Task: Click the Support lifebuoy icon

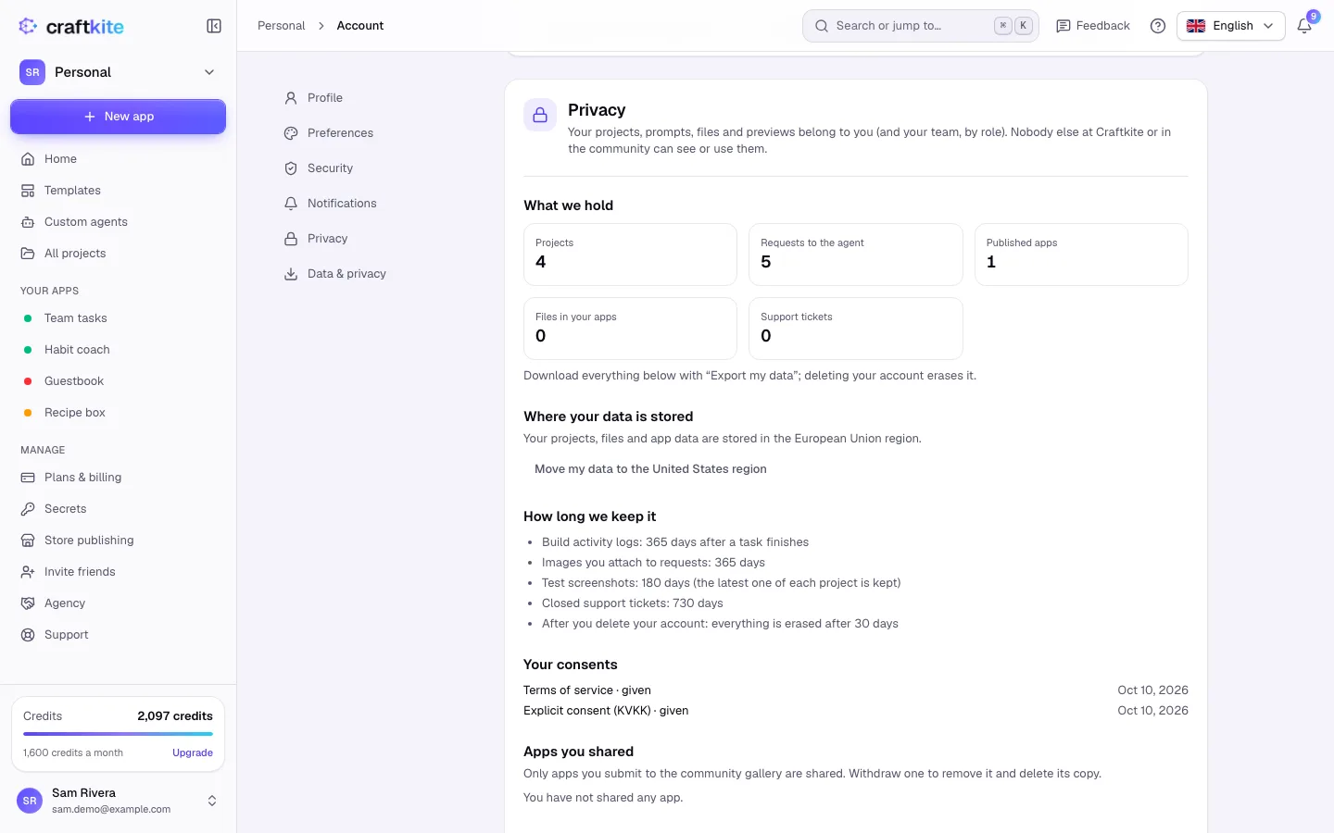Action: 28,635
